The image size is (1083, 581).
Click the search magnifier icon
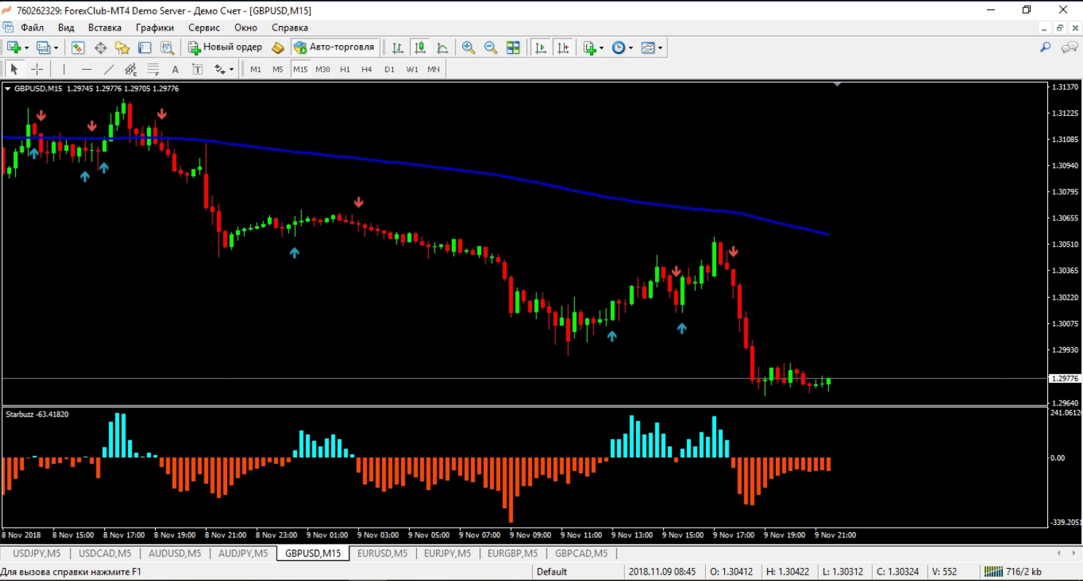click(1045, 47)
